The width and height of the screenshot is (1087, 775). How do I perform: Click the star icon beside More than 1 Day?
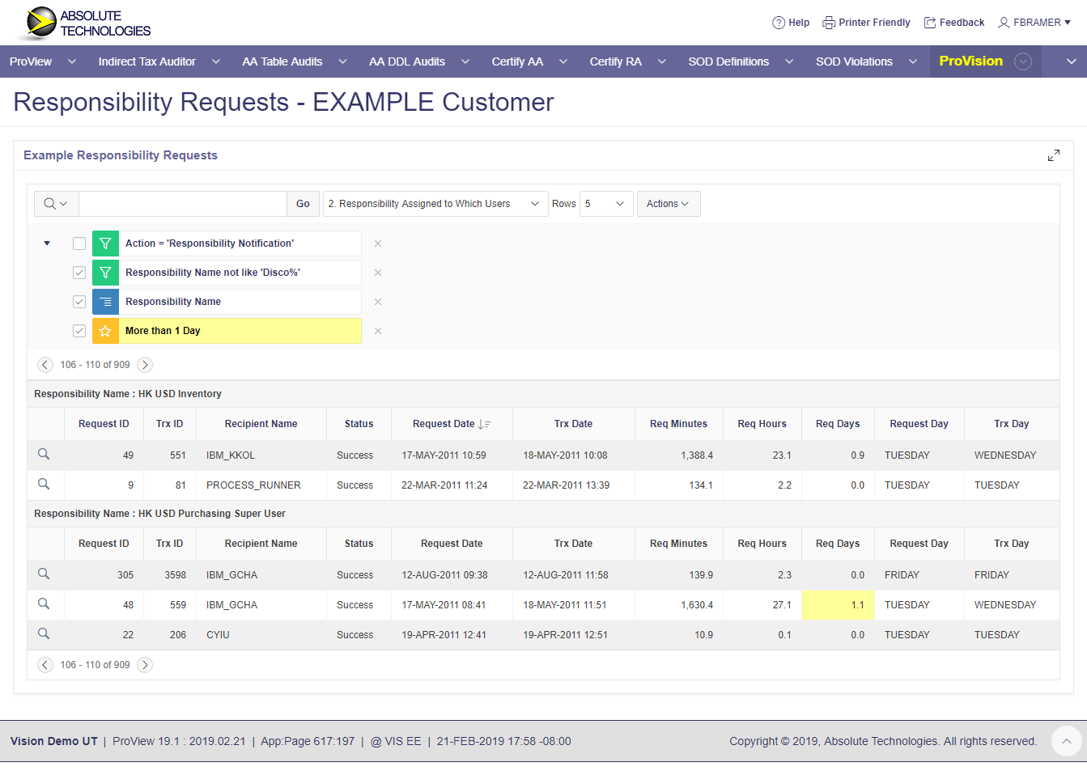(x=105, y=330)
